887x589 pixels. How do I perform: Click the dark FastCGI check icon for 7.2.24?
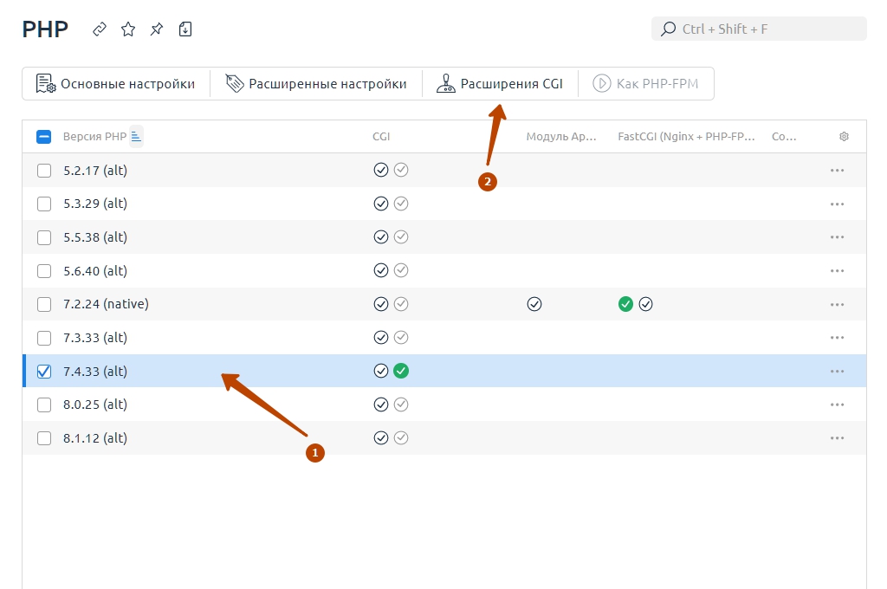(646, 304)
